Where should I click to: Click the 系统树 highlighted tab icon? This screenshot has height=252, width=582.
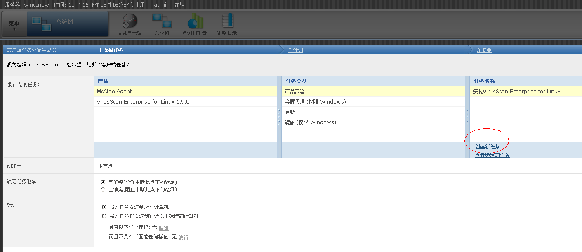pos(42,23)
